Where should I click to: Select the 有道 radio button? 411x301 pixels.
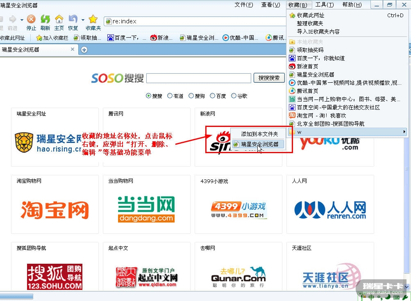[x=170, y=96]
